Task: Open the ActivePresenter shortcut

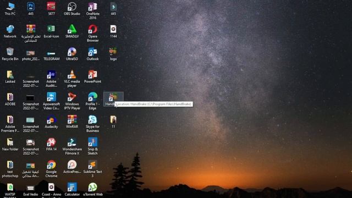Action: tap(72, 167)
